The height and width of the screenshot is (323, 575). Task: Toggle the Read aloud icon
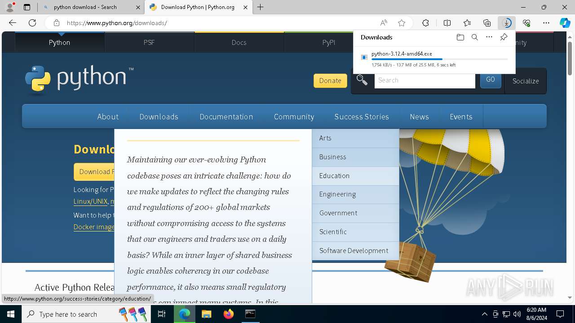384,23
